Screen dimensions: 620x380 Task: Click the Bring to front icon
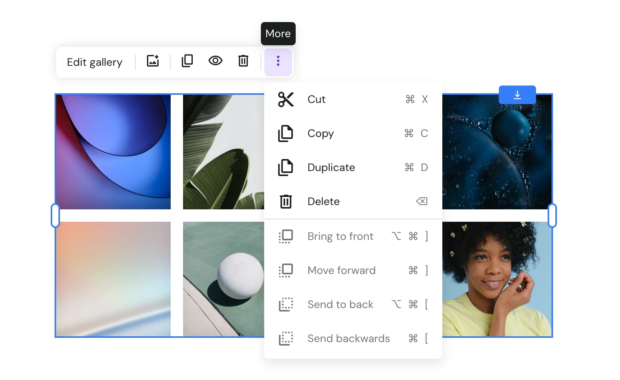(x=286, y=236)
